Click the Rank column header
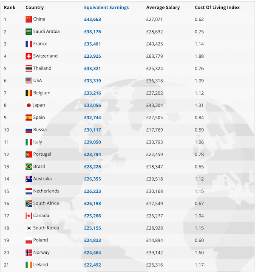255x272 pixels. pyautogui.click(x=9, y=8)
